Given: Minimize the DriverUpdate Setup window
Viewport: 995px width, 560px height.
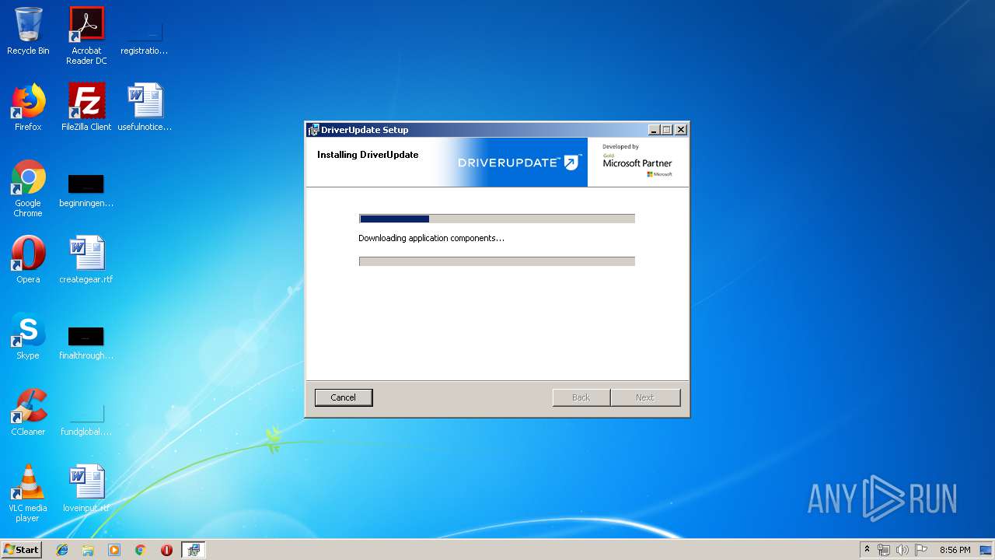Looking at the screenshot, I should pos(654,130).
